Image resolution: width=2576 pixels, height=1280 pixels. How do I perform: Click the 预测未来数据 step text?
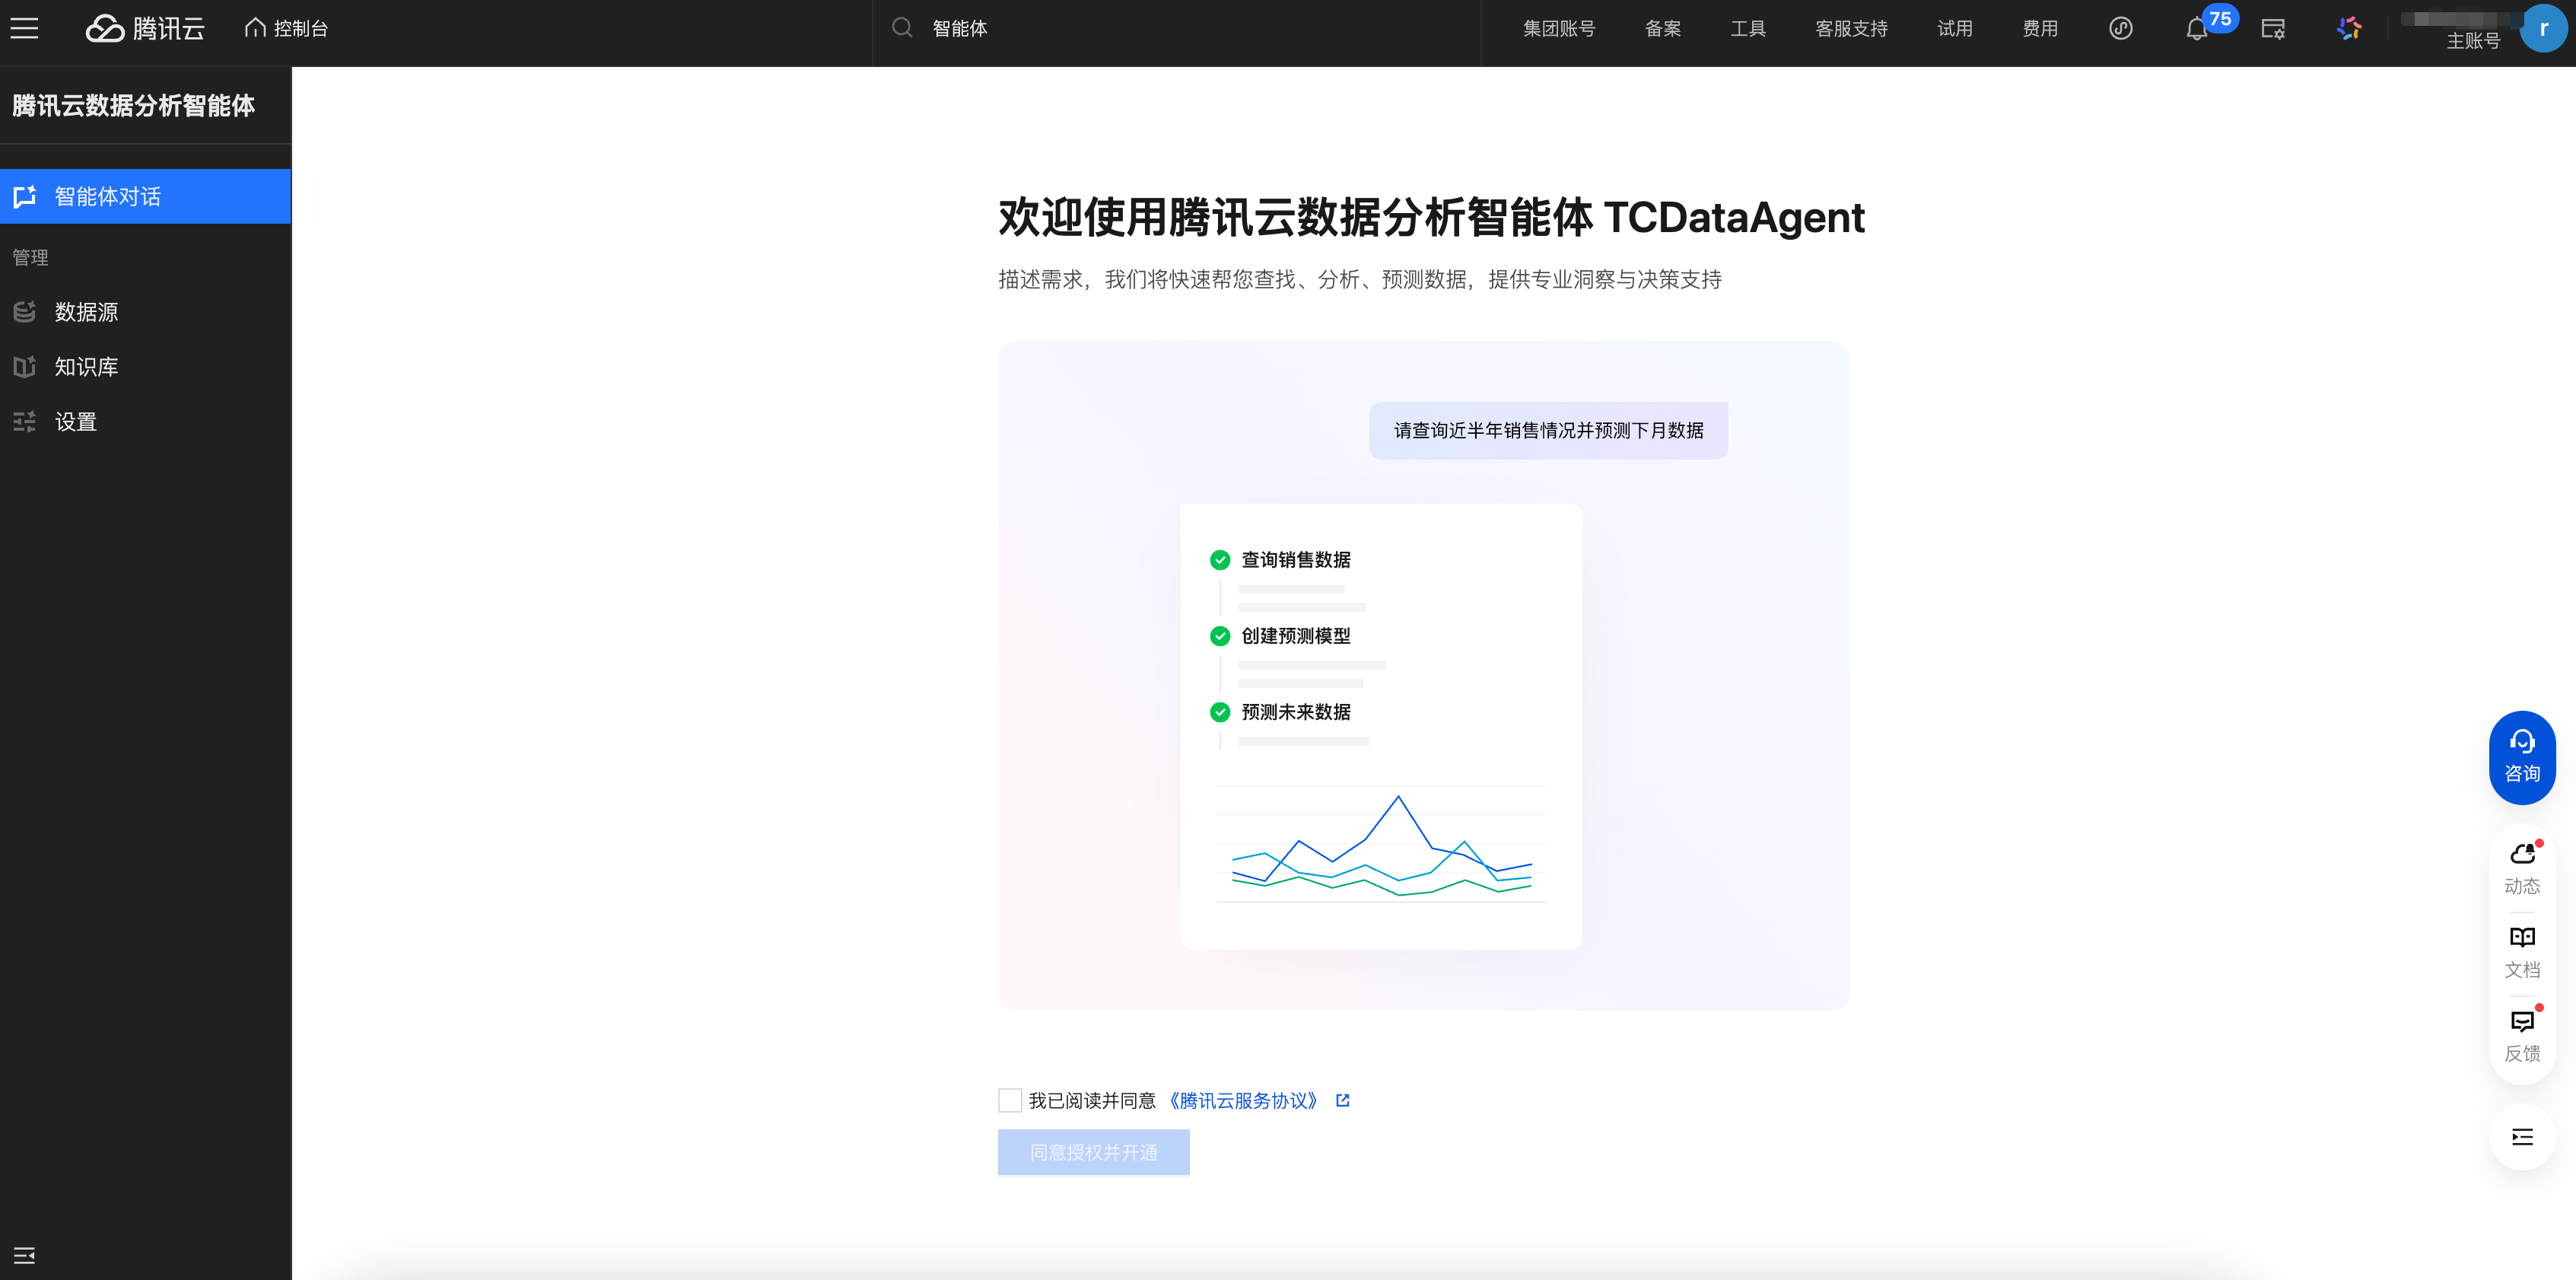(1296, 712)
